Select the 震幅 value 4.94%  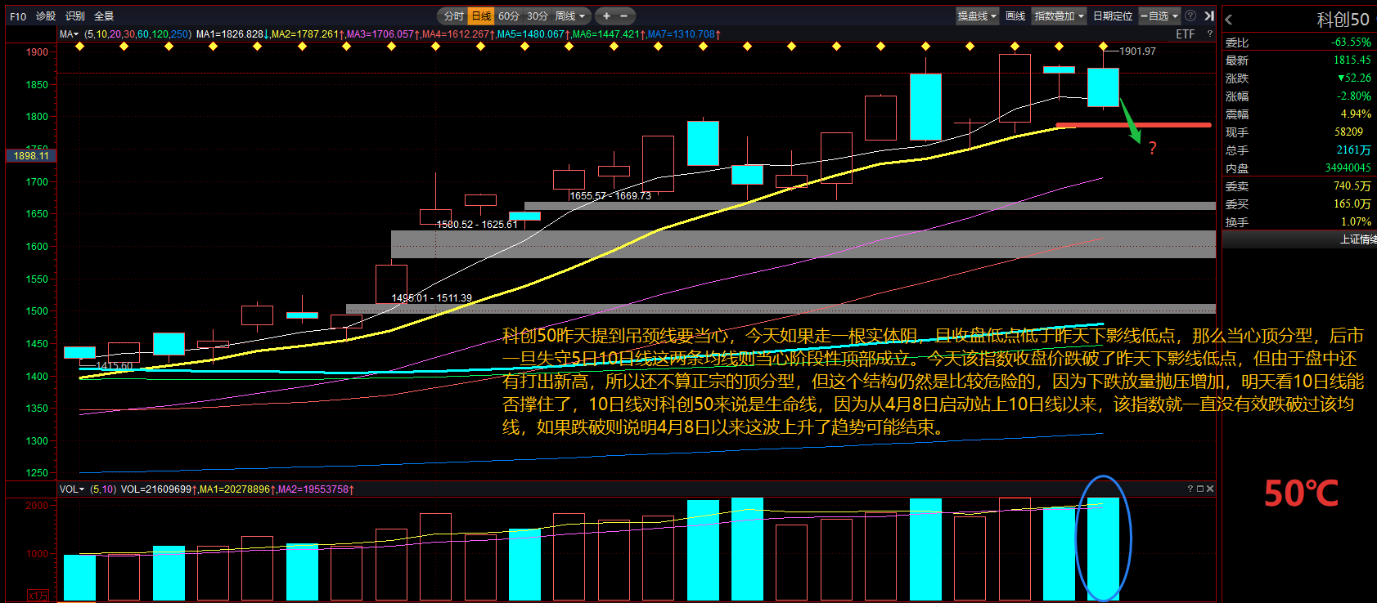pos(1356,114)
